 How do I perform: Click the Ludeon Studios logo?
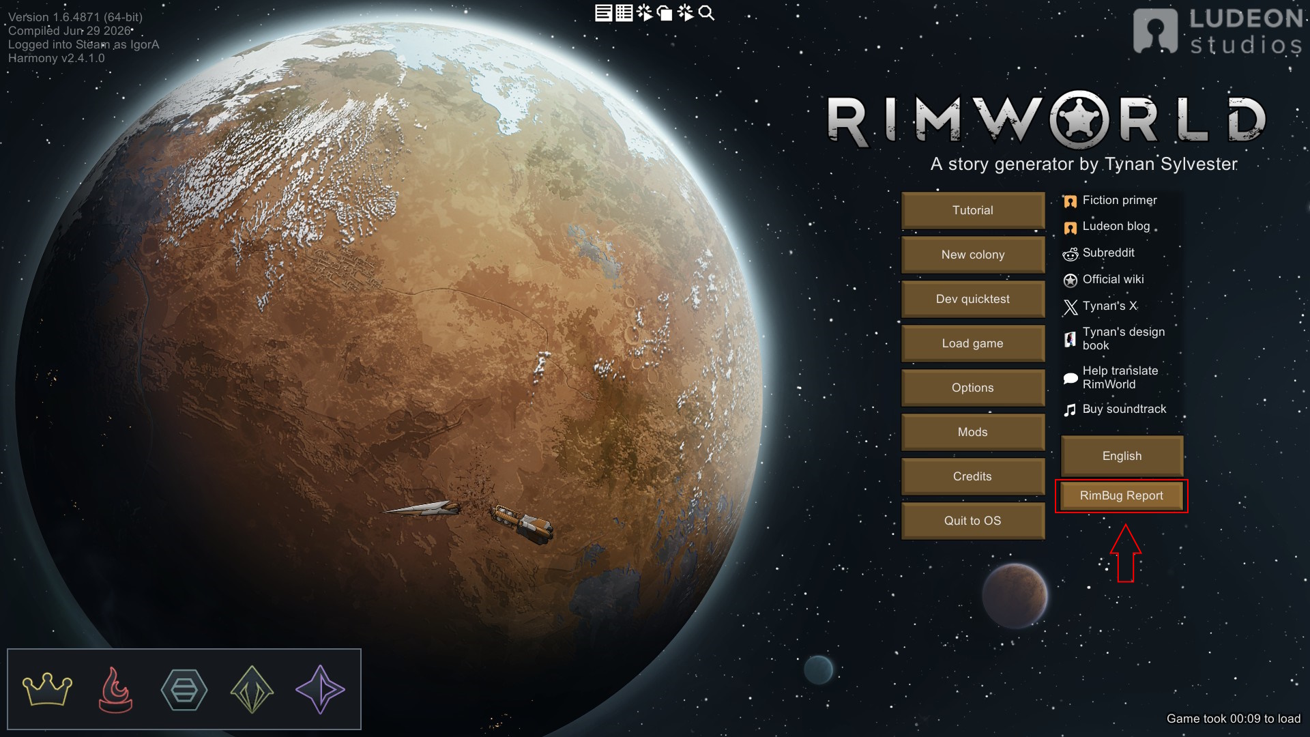tap(1218, 31)
